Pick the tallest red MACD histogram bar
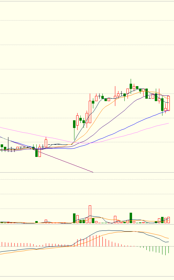 [x=96, y=241]
